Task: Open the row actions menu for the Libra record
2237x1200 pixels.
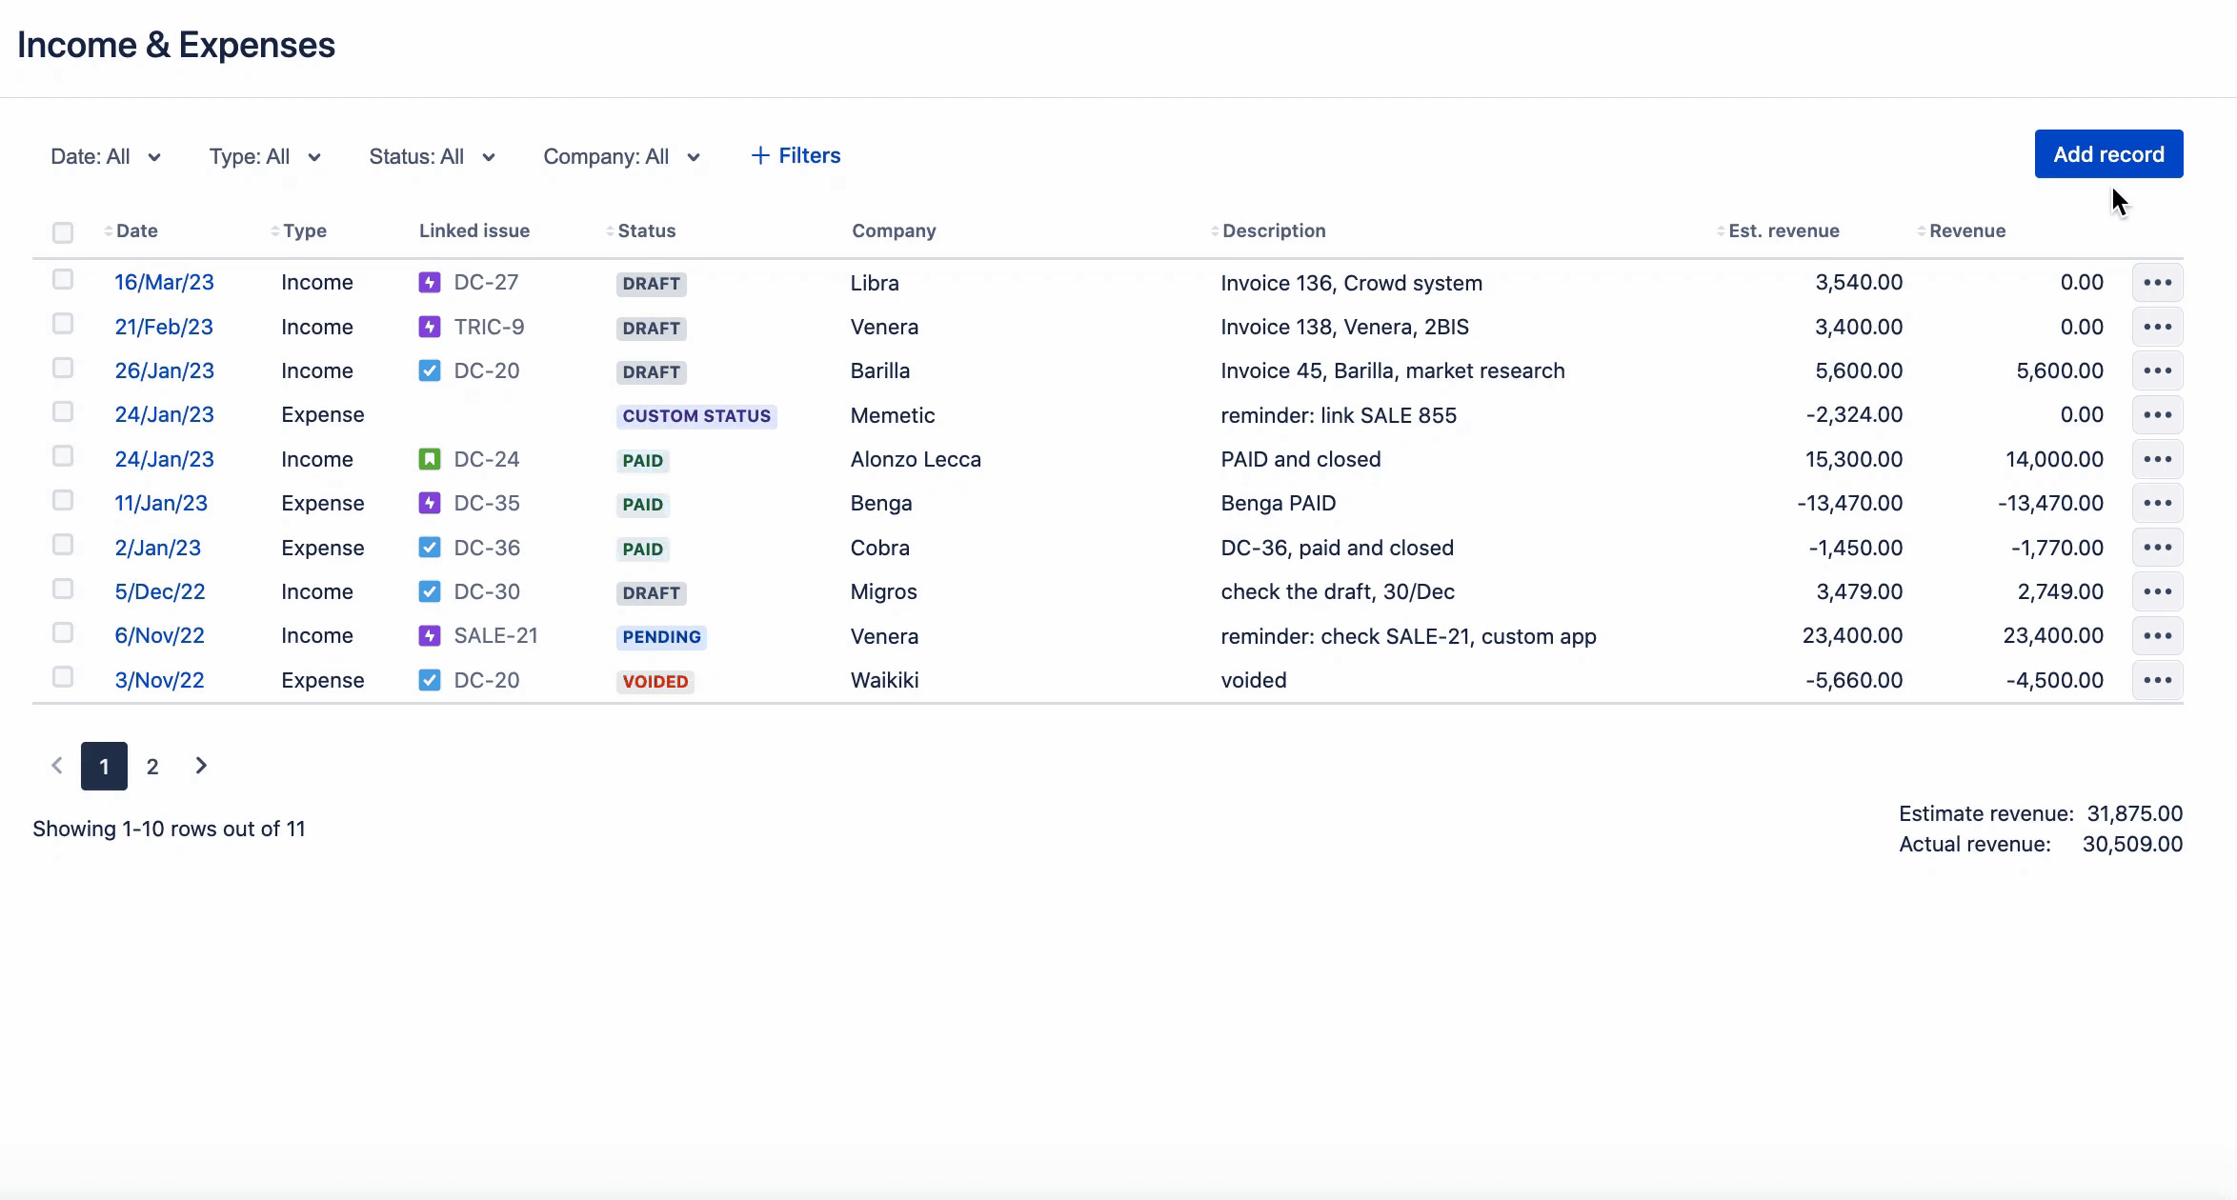Action: (2157, 282)
